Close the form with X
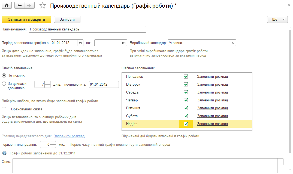The width and height of the screenshot is (293, 174). tap(289, 5)
